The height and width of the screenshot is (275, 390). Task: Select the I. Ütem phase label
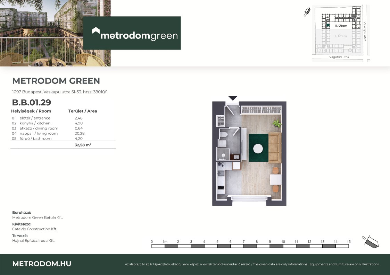point(340,36)
